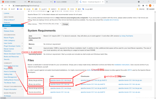Image resolution: width=156 pixels, height=99 pixels.
Task: Click the browser back arrow
Action: pos(3,6)
